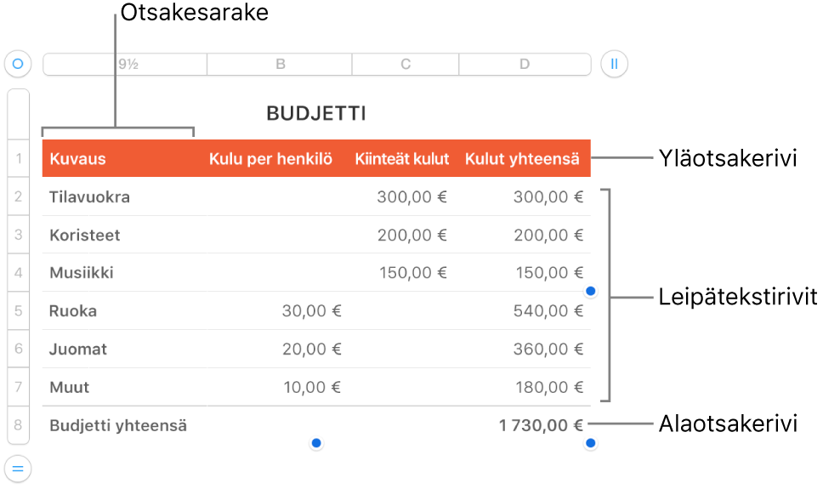Viewport: 823px width, 489px height.
Task: Select row 8 footer row number
Action: [18, 425]
